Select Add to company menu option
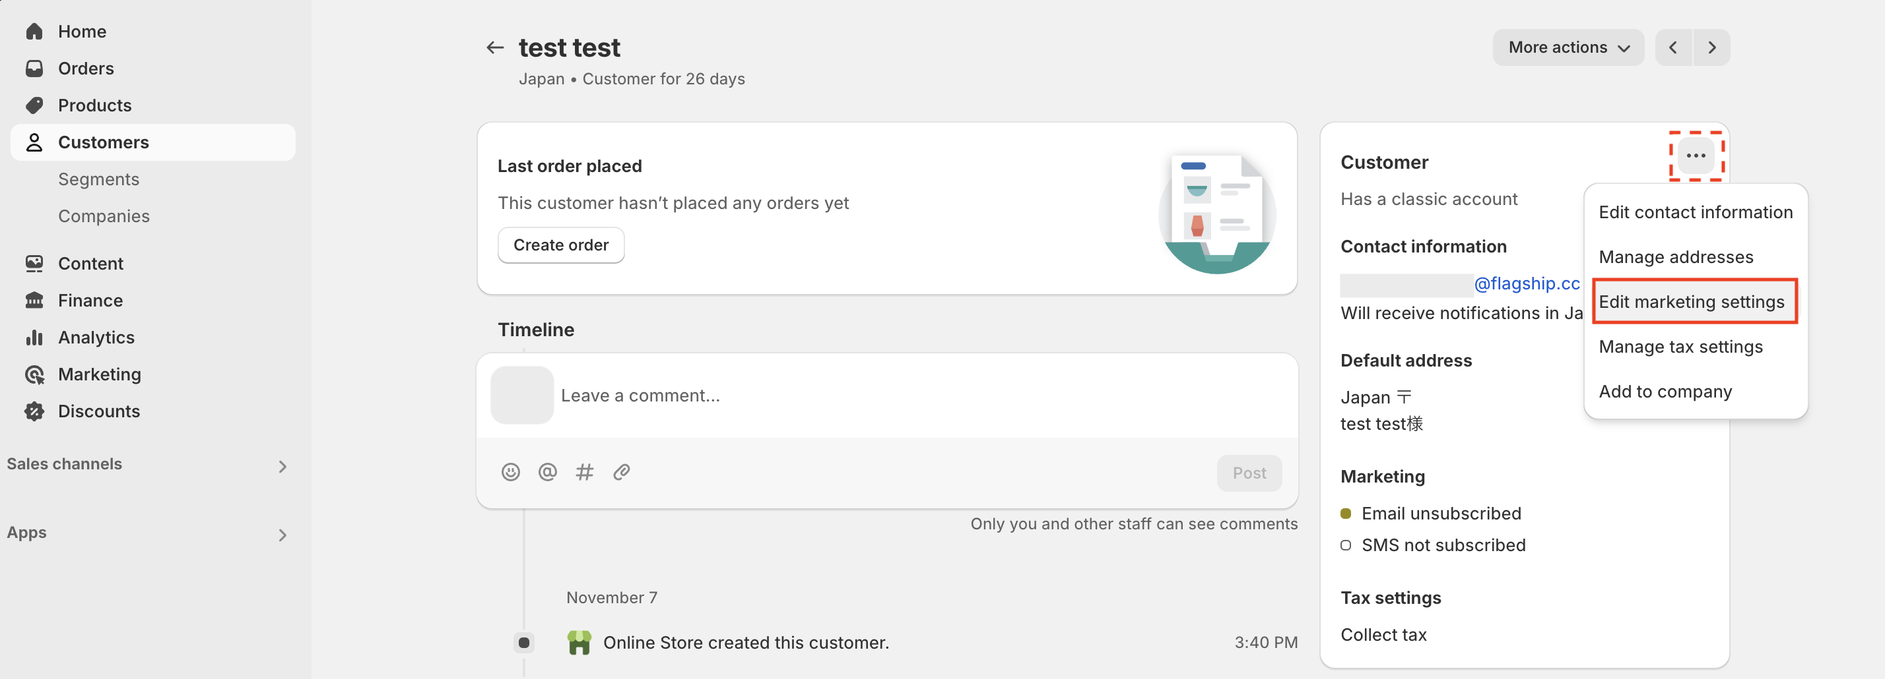The image size is (1885, 679). point(1665,392)
